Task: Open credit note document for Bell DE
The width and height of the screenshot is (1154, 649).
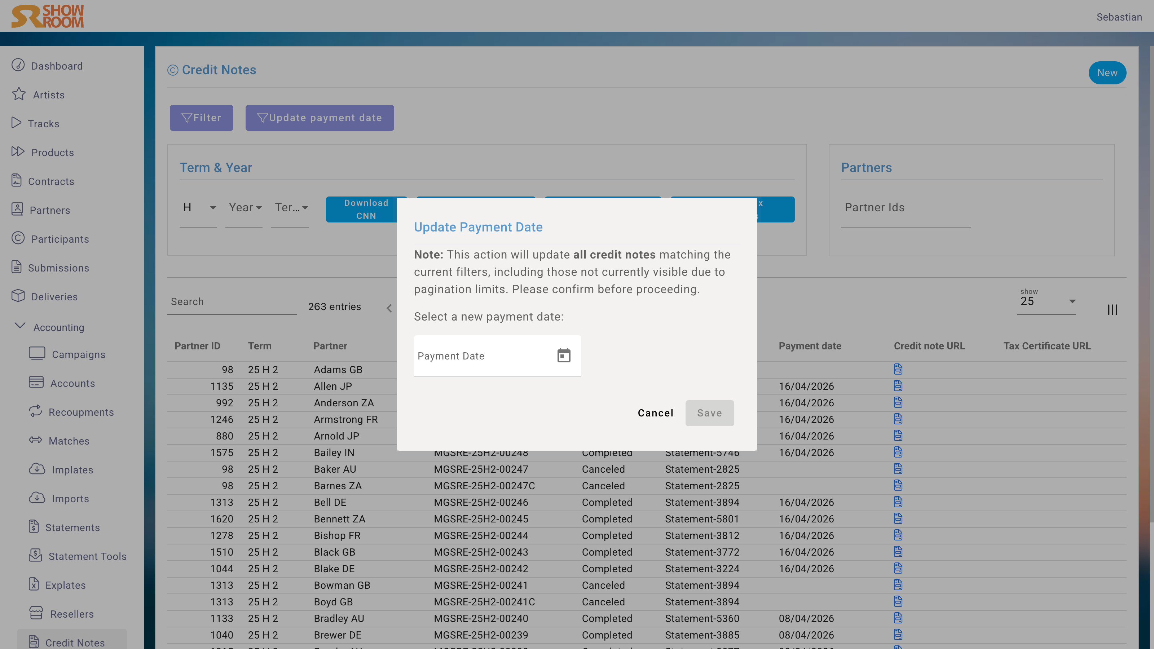Action: (x=898, y=502)
